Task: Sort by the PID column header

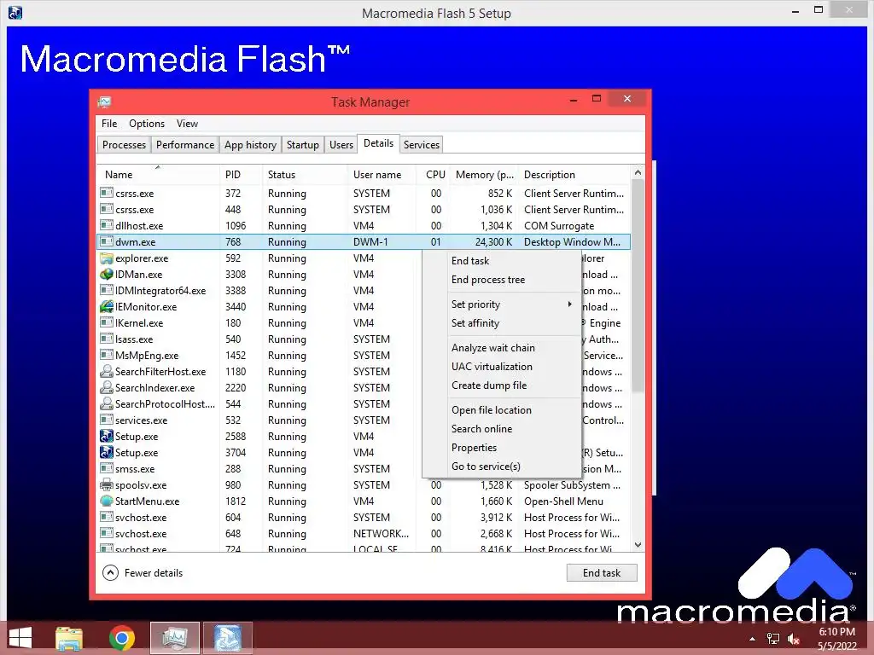Action: 241,174
